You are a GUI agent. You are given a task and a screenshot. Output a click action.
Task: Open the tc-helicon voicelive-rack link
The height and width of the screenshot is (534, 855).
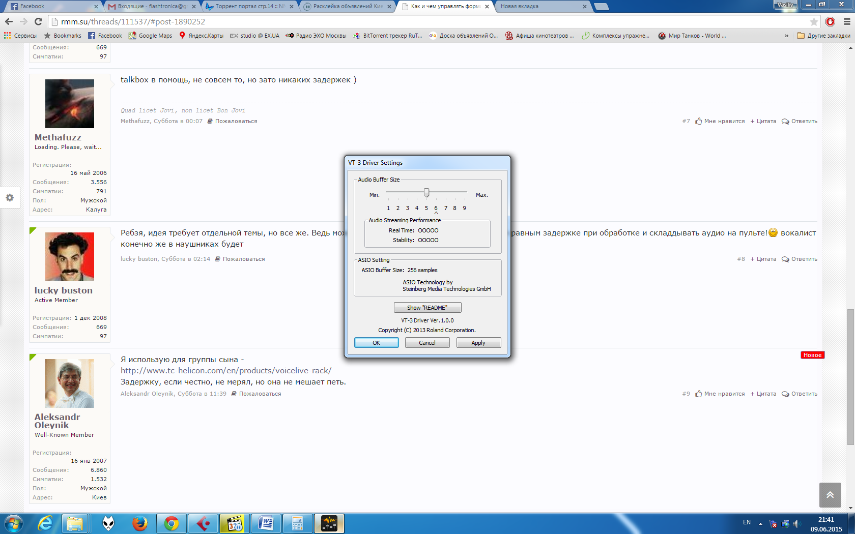(x=226, y=370)
